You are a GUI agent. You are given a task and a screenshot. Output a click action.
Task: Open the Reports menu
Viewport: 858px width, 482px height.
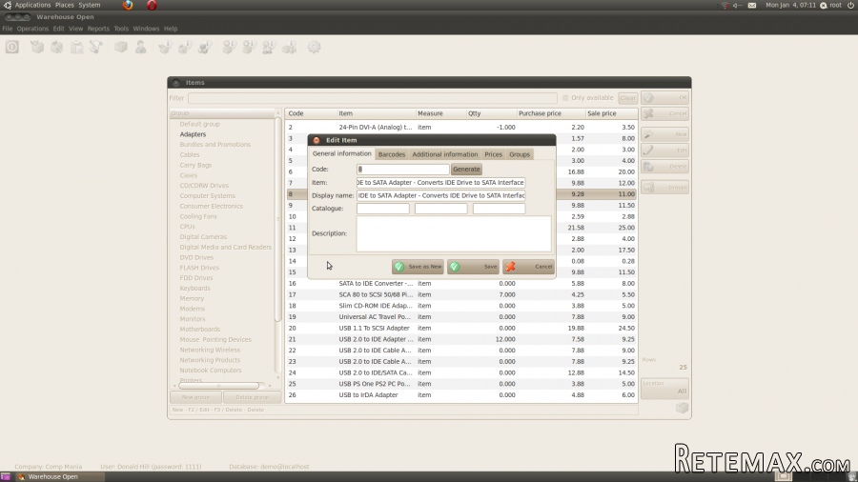[x=98, y=29]
